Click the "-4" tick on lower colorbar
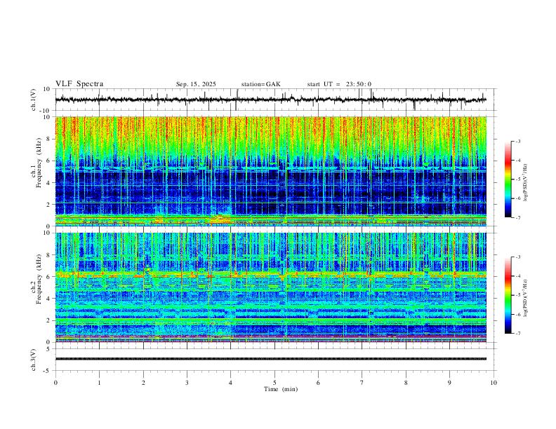Viewport: 556px width, 429px height. 517,276
